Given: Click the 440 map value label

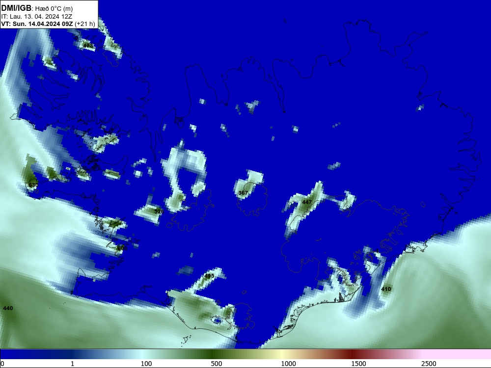Looking at the screenshot, I should click(8, 308).
